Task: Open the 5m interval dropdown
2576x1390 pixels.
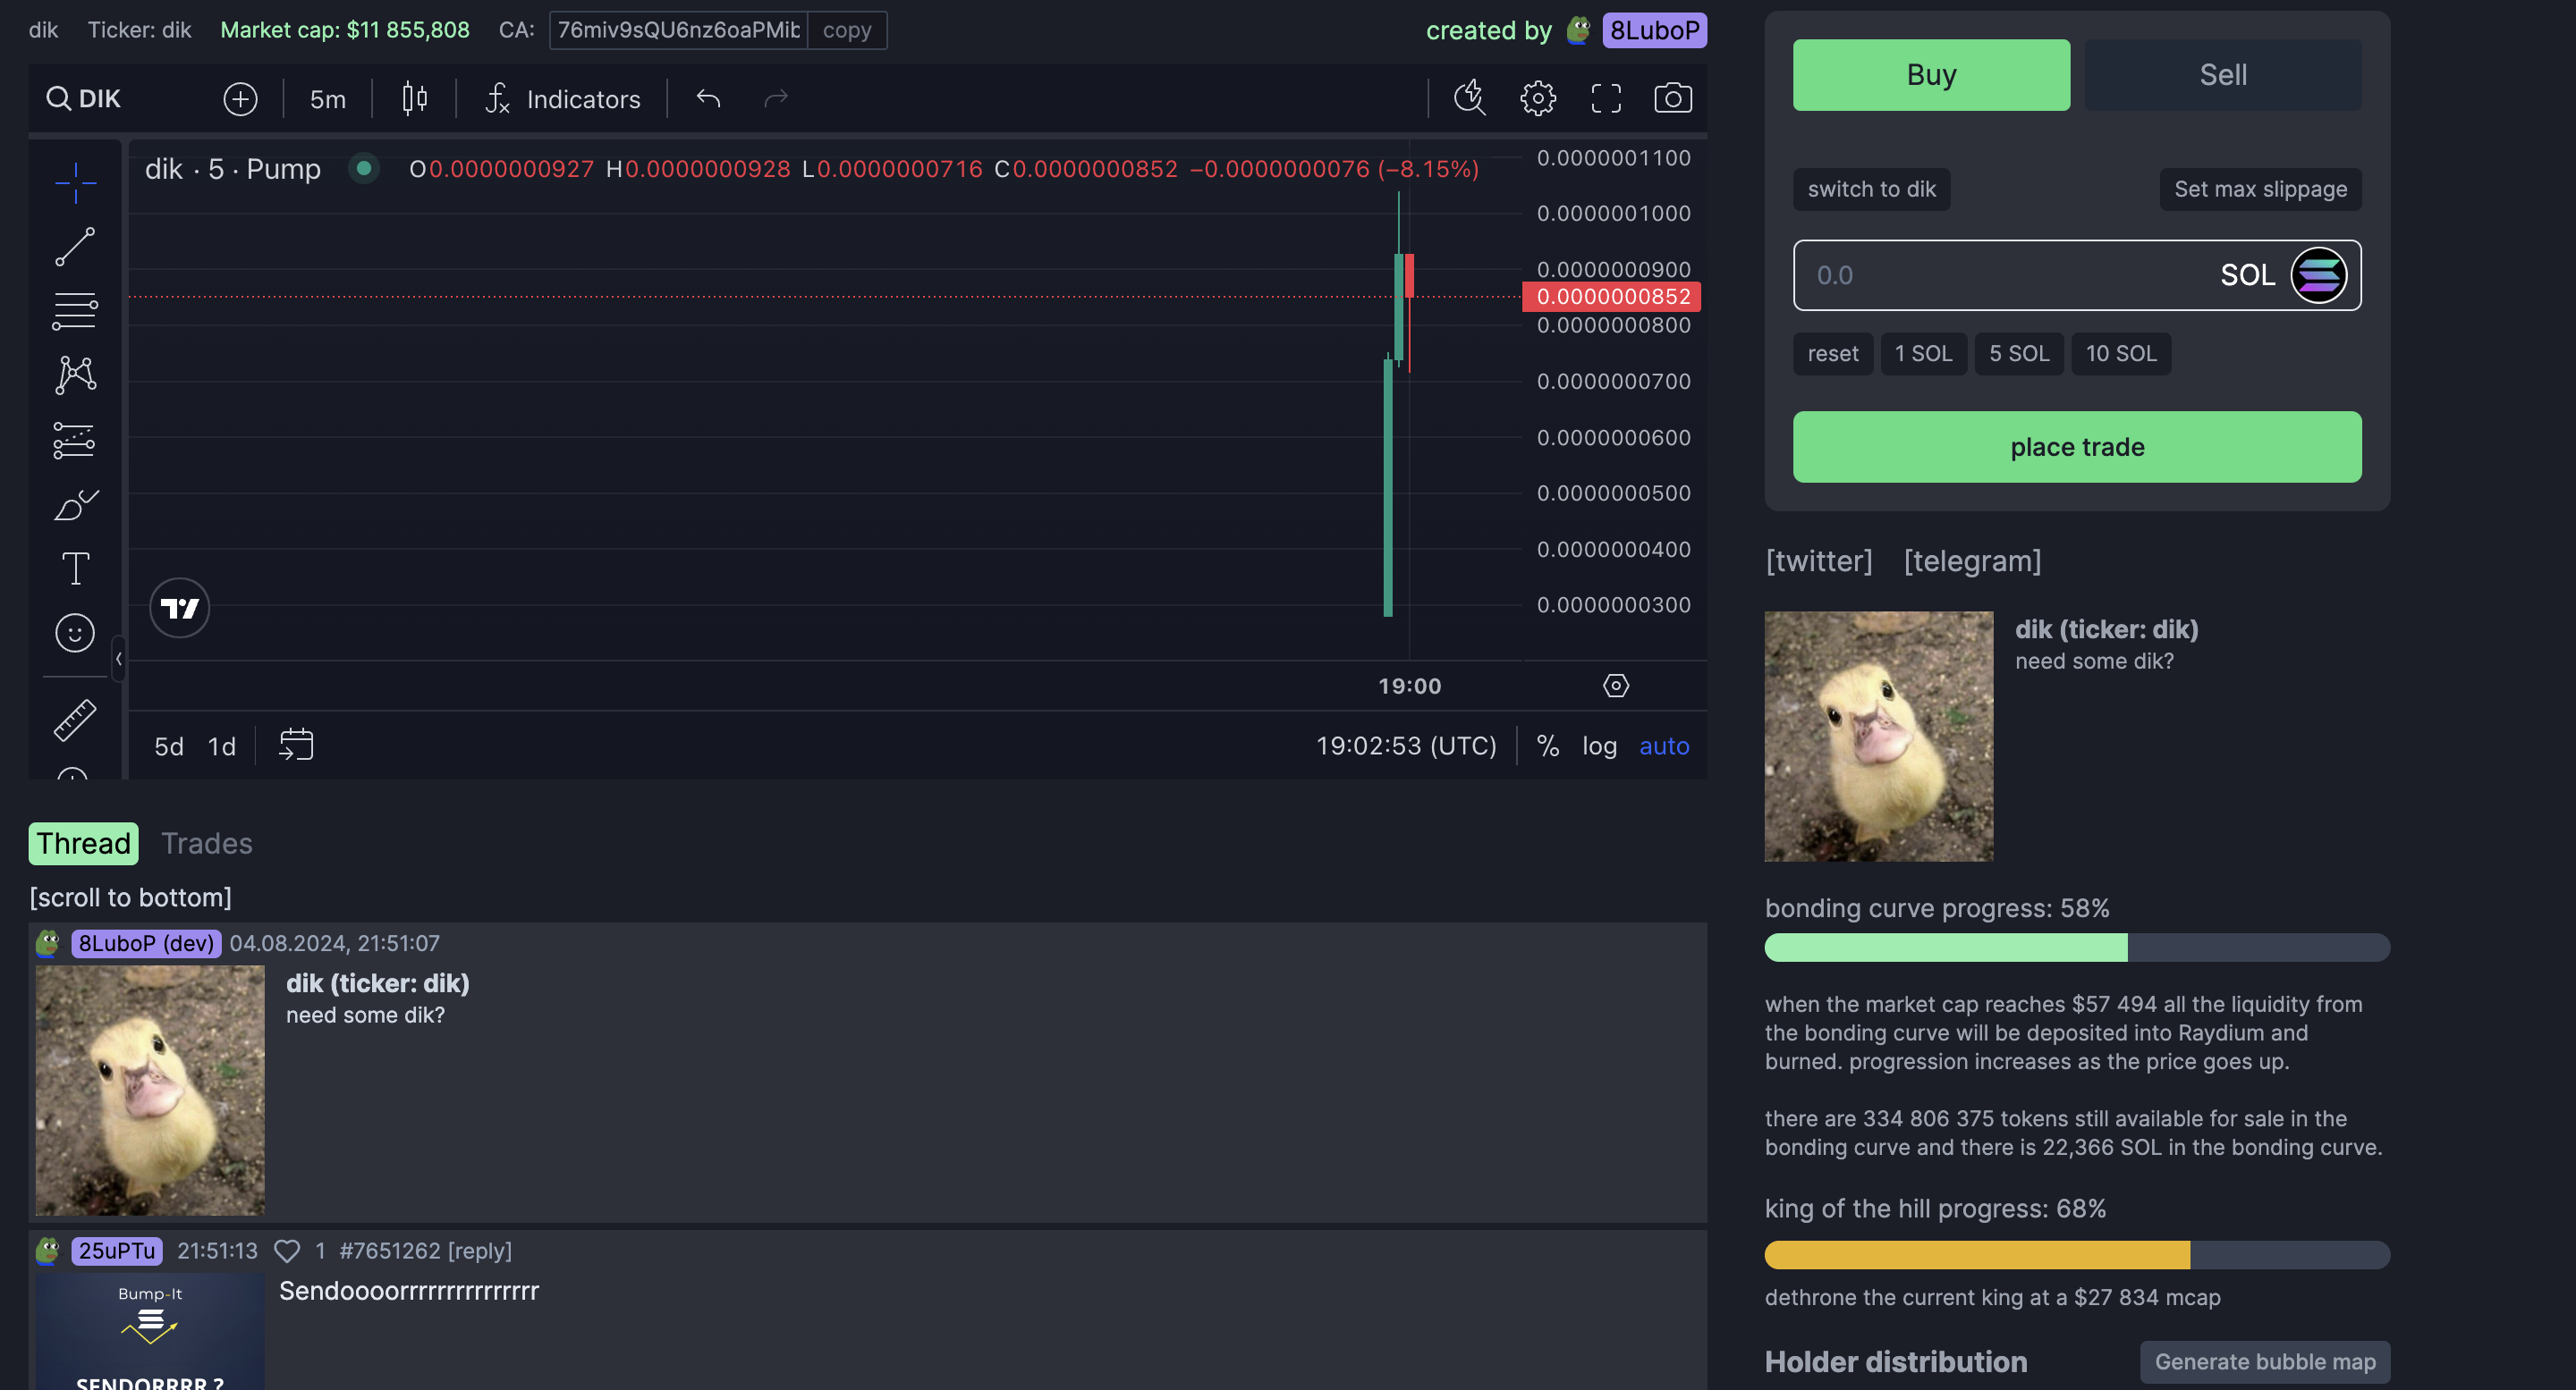Action: tap(328, 99)
